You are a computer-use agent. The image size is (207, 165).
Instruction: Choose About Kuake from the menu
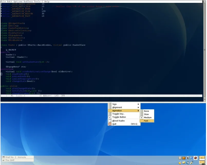pyautogui.click(x=118, y=121)
